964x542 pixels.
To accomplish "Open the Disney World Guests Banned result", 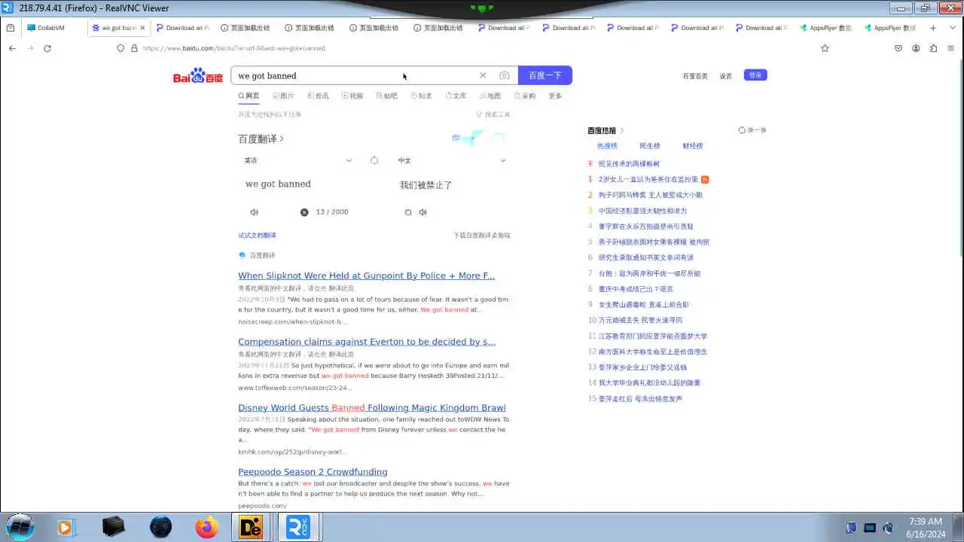I will click(x=372, y=408).
